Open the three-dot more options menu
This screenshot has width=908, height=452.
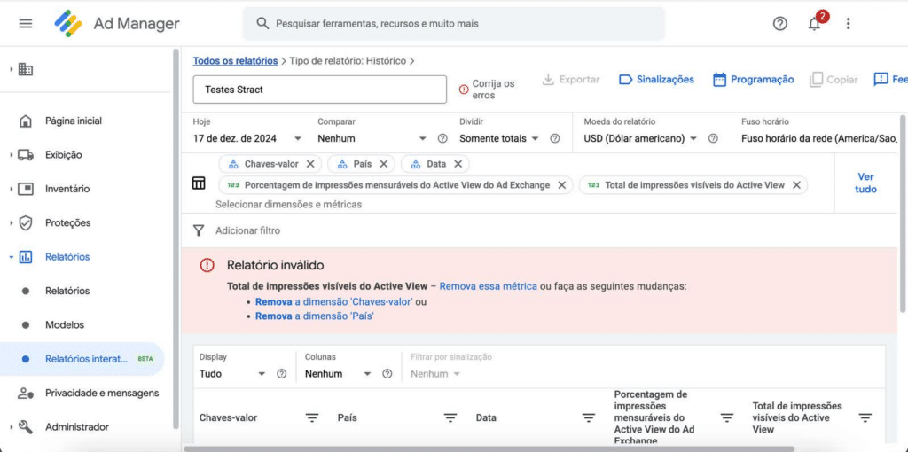pos(849,24)
